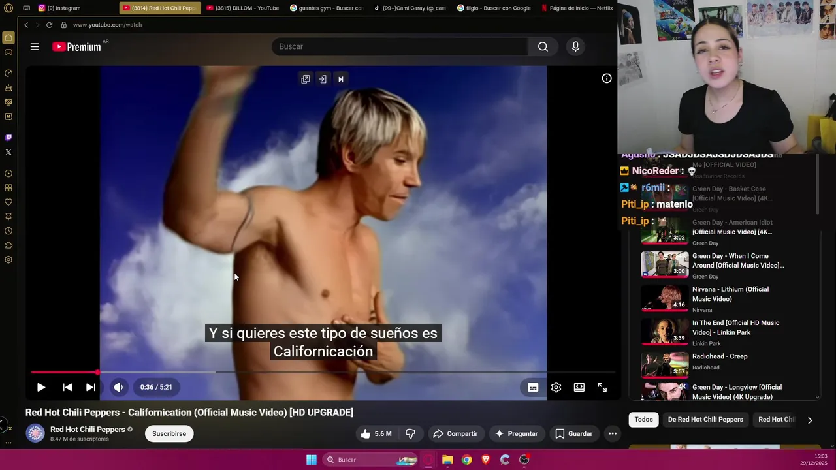Open Green Day - American Idiot video
This screenshot has height=470, width=836.
pyautogui.click(x=712, y=232)
